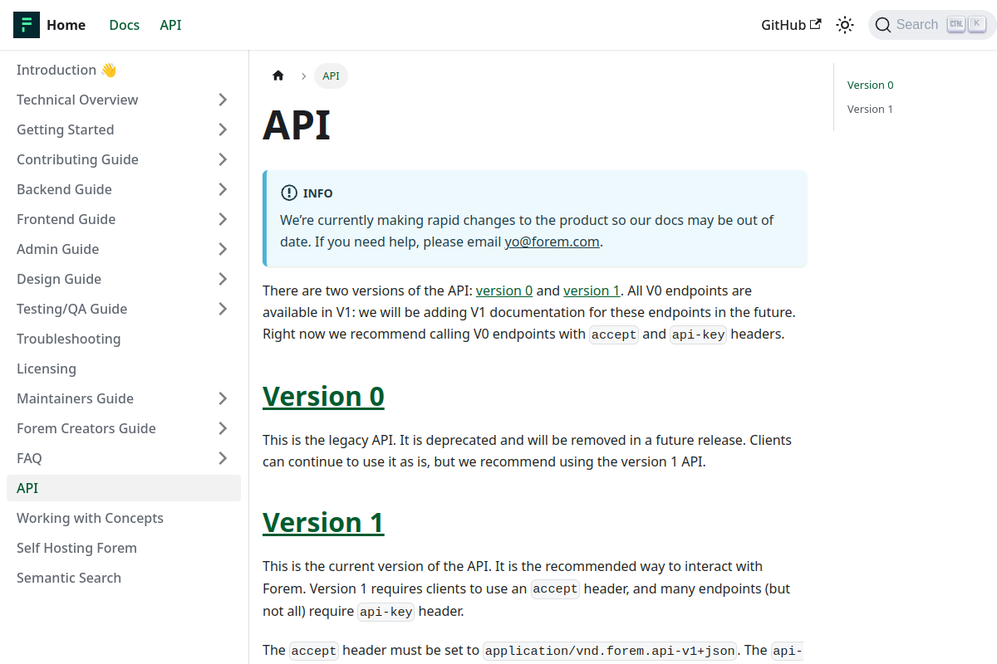The height and width of the screenshot is (664, 997).
Task: Select API in the sidebar
Action: coord(124,488)
